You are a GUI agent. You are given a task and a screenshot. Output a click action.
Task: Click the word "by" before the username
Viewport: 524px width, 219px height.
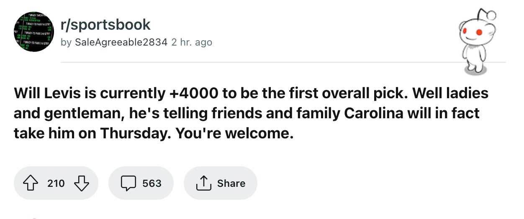point(66,42)
